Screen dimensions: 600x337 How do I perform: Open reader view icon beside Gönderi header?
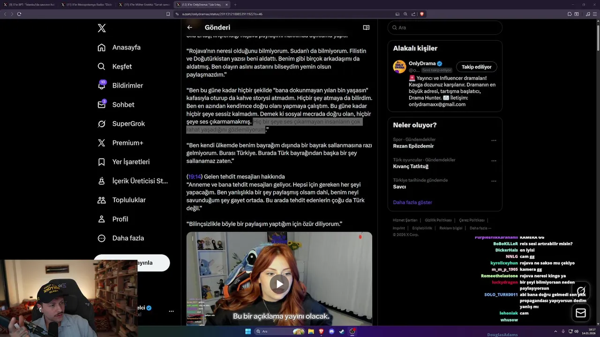point(366,27)
